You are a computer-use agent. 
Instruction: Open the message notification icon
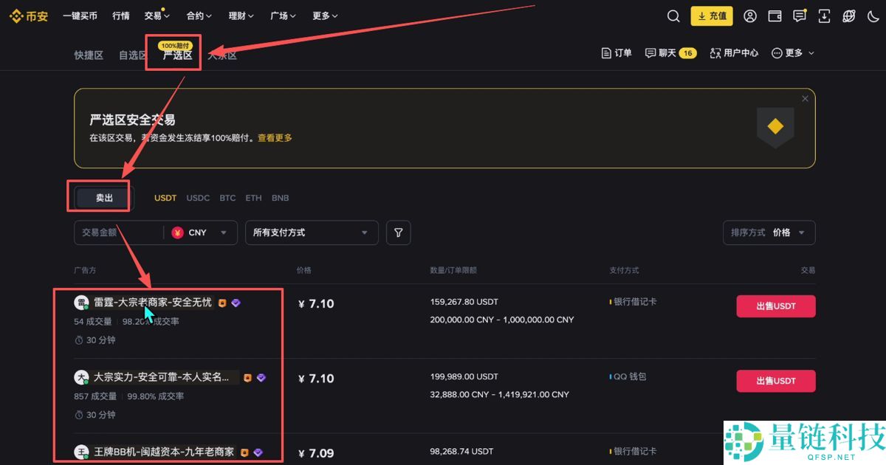tap(799, 15)
